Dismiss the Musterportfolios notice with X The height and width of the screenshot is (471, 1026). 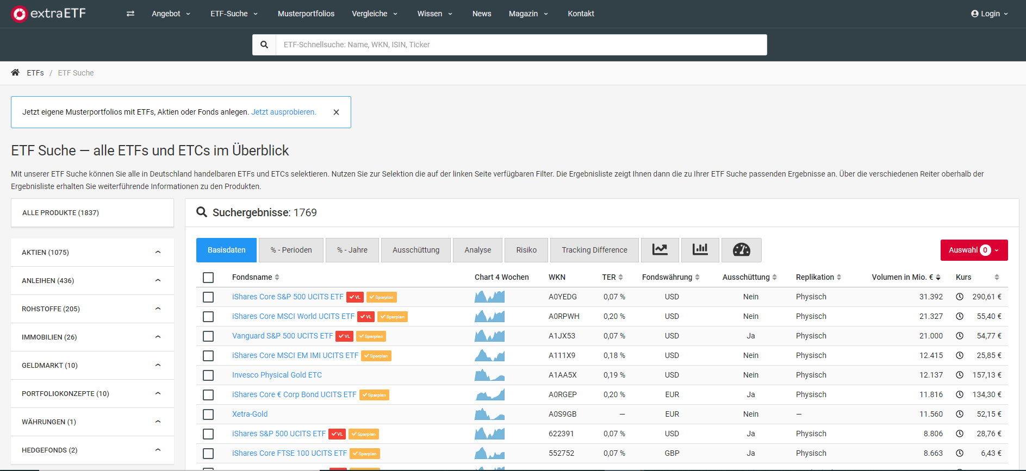(x=336, y=112)
